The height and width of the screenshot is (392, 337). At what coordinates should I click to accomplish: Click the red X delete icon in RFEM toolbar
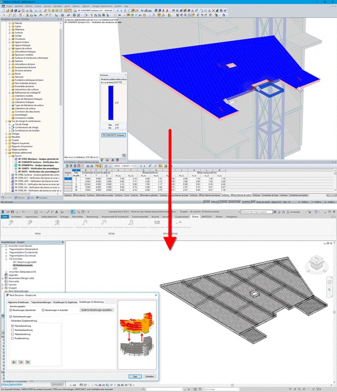click(x=214, y=11)
